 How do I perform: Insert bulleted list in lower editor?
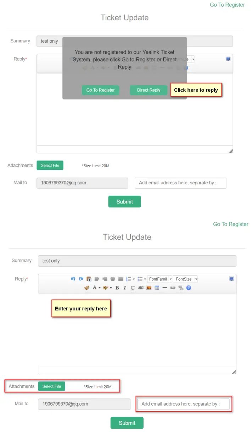(x=140, y=279)
